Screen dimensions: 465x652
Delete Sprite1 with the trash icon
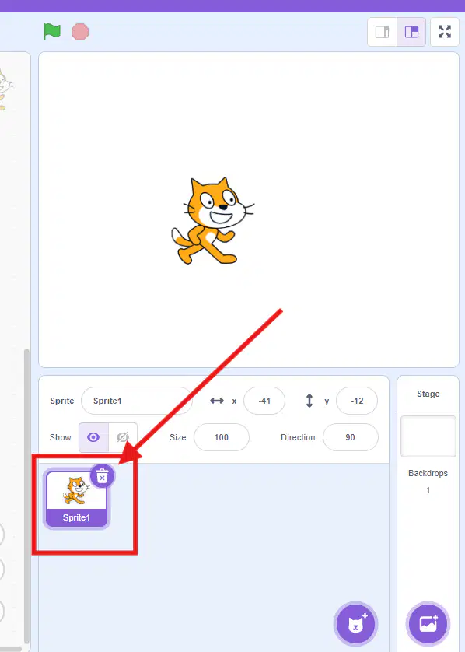pyautogui.click(x=102, y=475)
